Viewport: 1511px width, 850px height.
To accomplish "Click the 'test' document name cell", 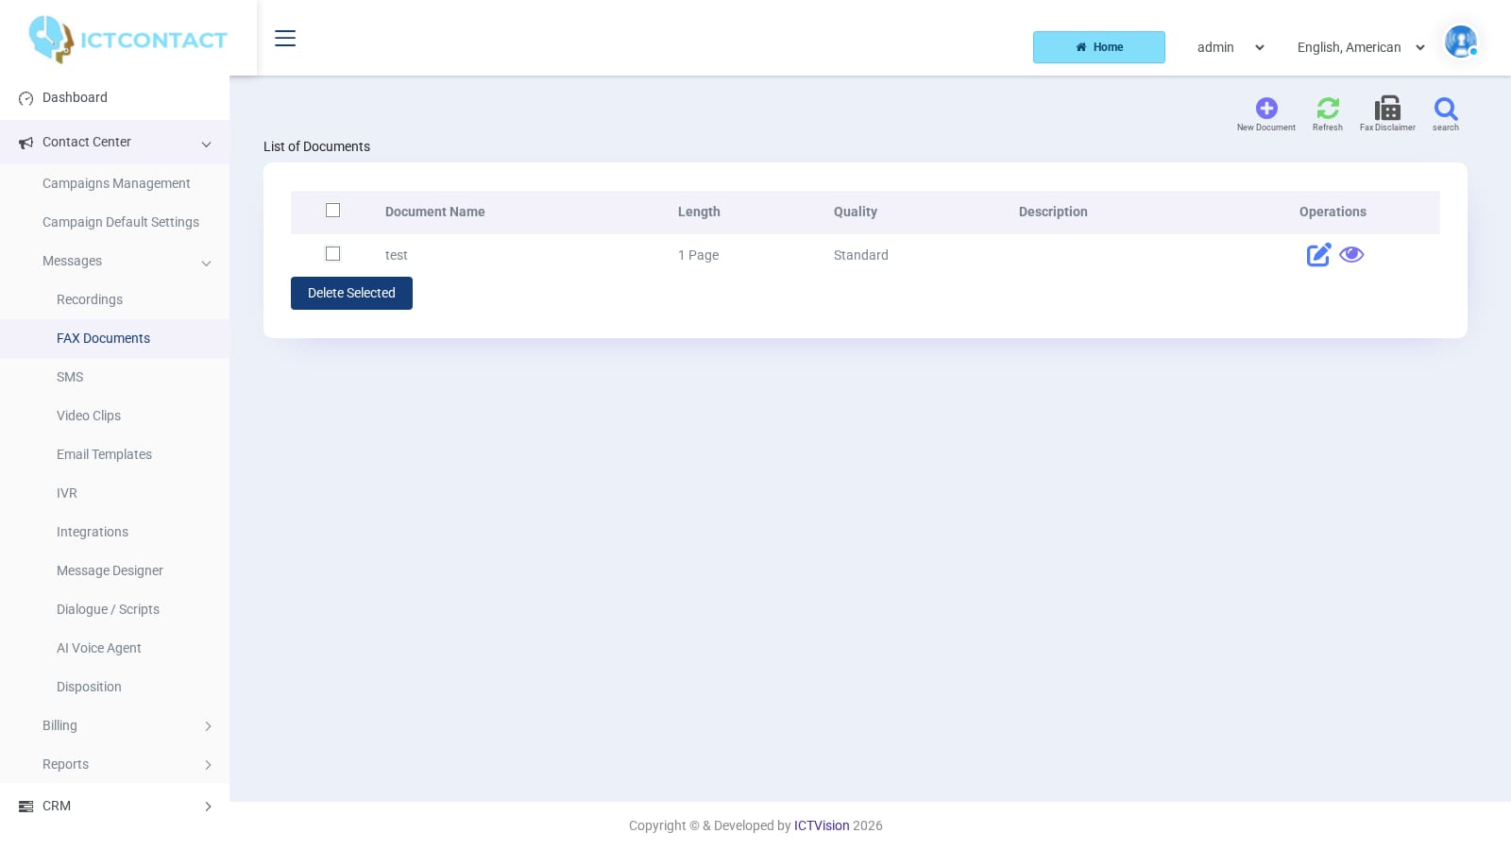I will pos(397,255).
